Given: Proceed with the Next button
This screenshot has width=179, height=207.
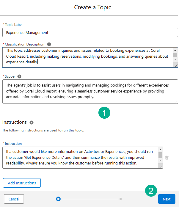Looking at the screenshot, I should click(167, 199).
